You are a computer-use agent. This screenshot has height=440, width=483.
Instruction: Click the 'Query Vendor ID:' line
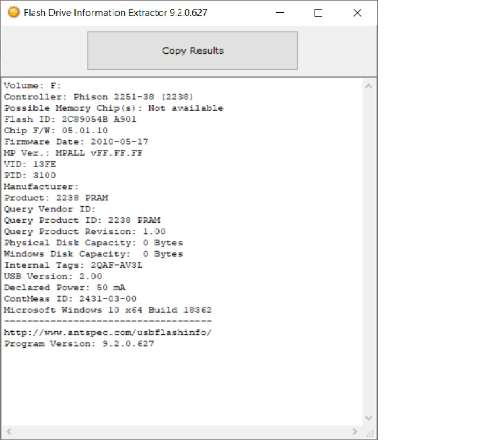(49, 209)
